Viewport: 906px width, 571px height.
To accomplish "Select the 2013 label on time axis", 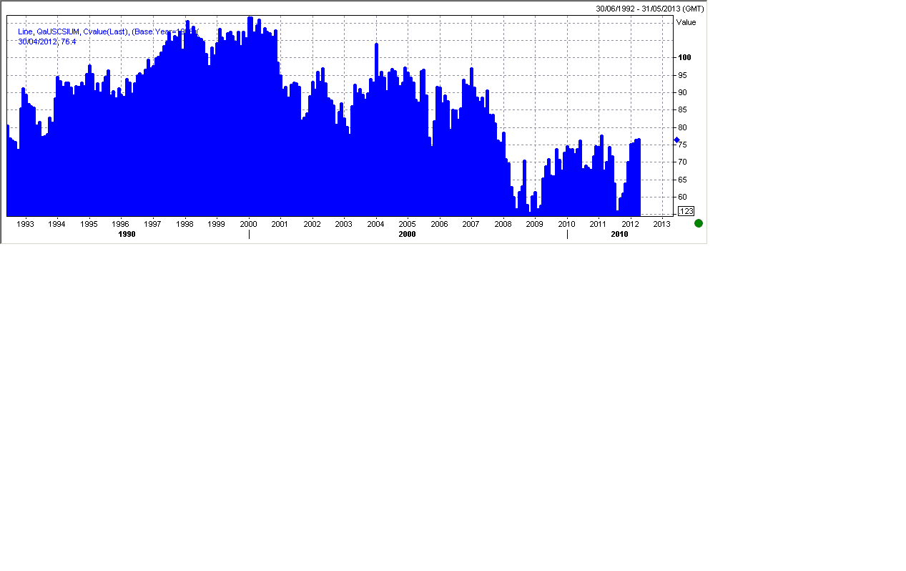I will [x=662, y=224].
